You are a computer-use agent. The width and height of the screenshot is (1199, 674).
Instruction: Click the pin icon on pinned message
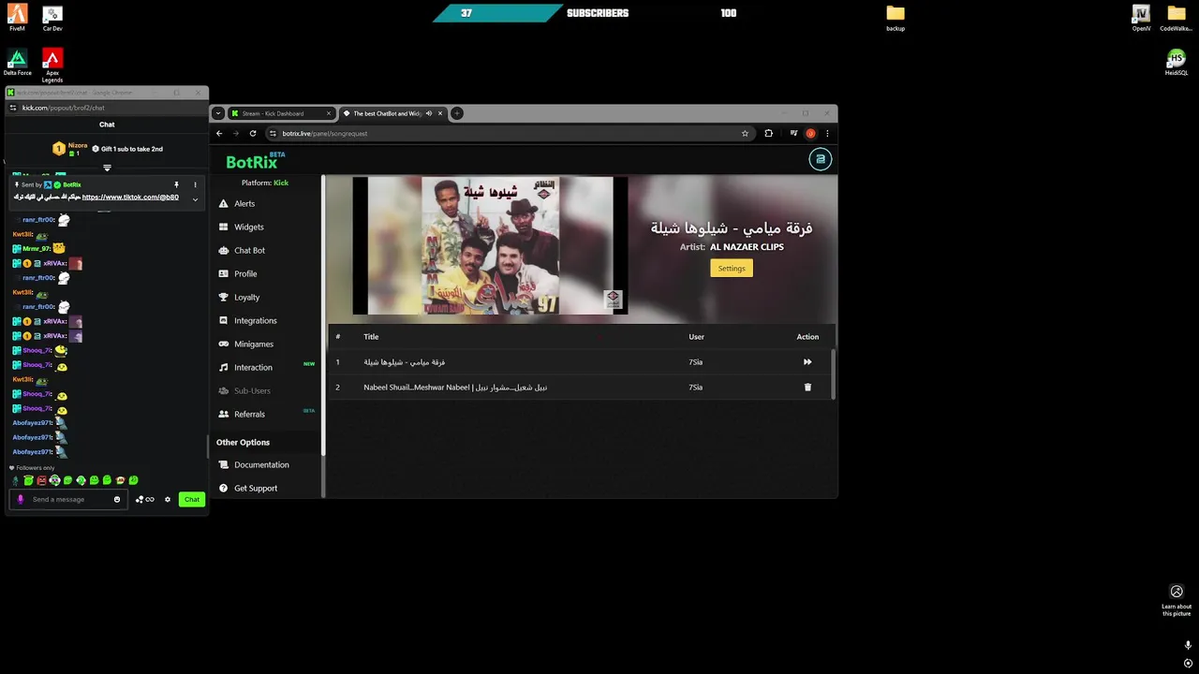coord(176,184)
